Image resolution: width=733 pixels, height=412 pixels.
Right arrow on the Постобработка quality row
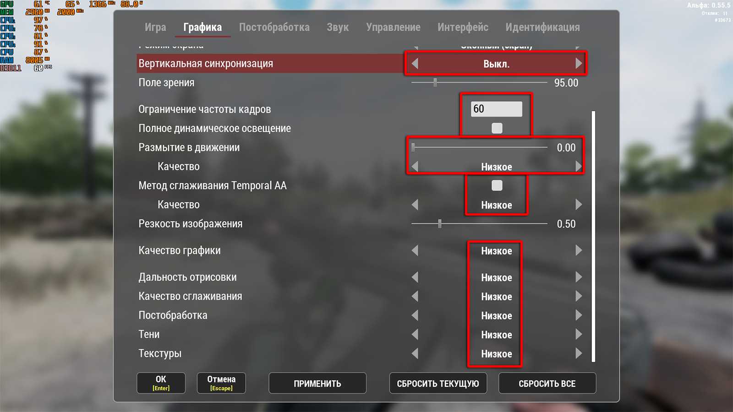[x=579, y=315]
